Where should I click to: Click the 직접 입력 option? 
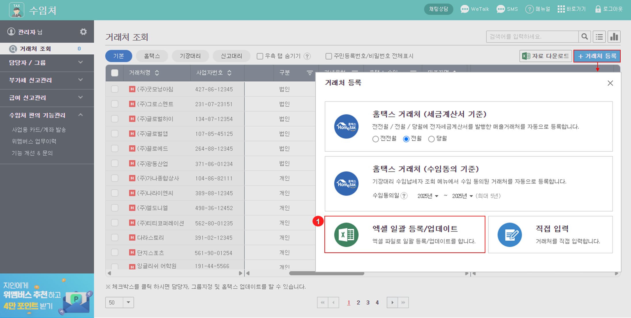550,235
